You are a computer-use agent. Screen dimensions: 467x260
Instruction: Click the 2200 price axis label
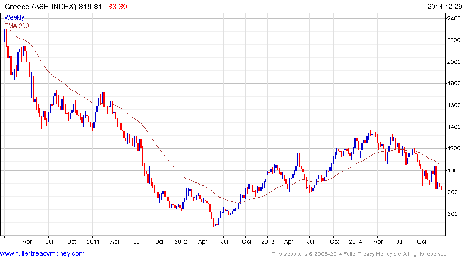tap(454, 40)
